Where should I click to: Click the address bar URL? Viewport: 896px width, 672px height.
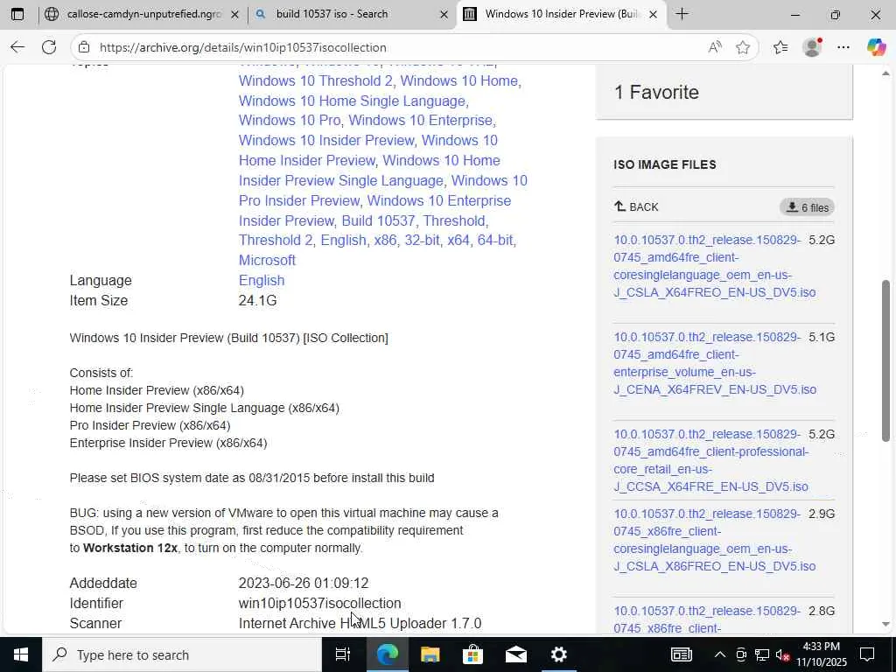pos(243,47)
